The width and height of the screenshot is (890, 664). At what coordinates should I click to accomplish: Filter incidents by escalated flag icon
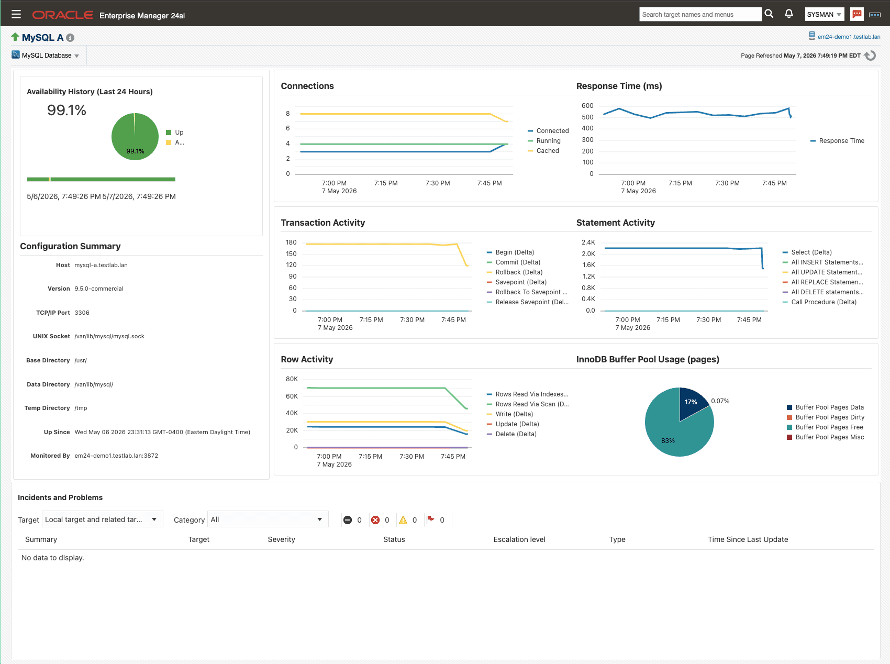tap(430, 519)
